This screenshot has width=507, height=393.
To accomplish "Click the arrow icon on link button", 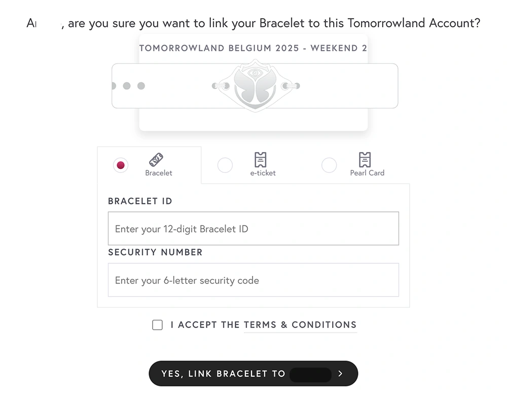I will (x=340, y=374).
